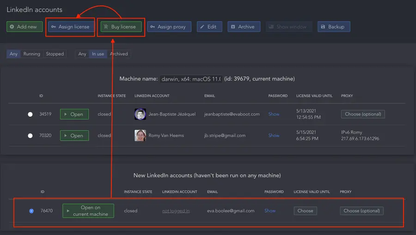Click the Add new account button
Screen dimensions: 416x235
(24, 26)
